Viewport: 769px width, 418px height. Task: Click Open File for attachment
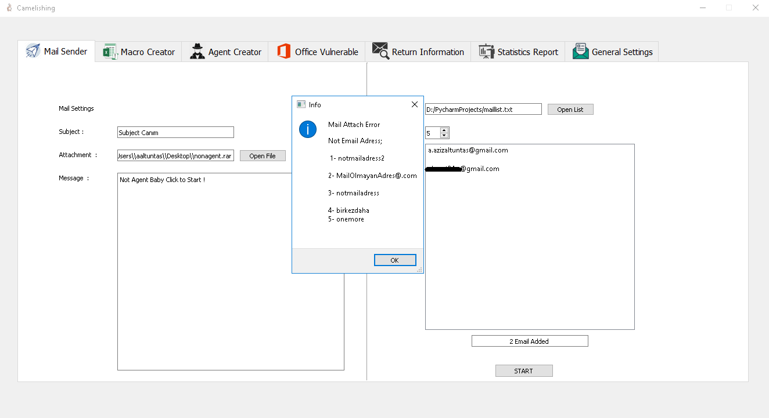point(263,156)
